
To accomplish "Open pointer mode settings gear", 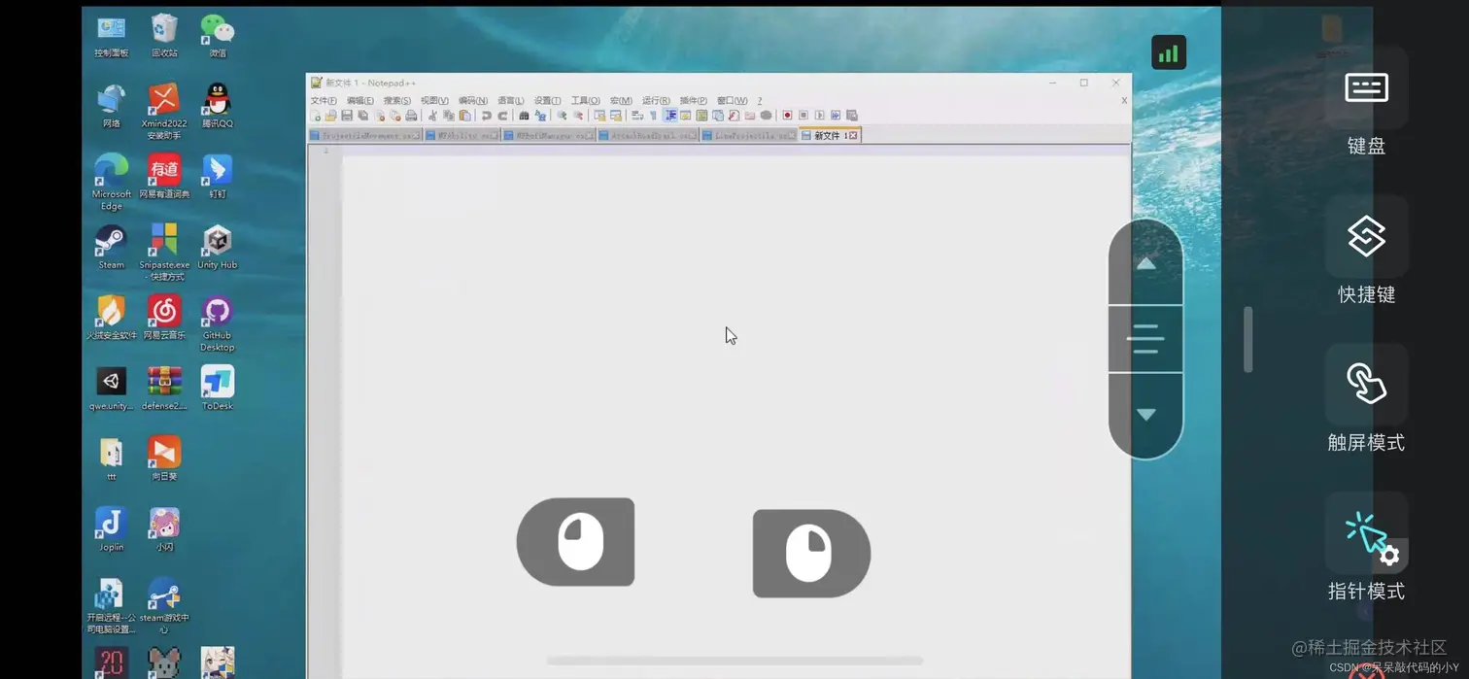I will [1389, 556].
